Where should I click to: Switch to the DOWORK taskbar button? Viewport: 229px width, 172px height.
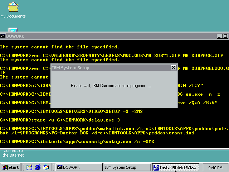[x=78, y=167]
